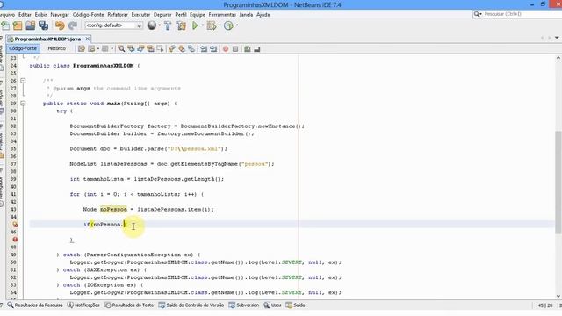Click the Debug Project toolbar icon
This screenshot has width=562, height=316.
coord(211,25)
